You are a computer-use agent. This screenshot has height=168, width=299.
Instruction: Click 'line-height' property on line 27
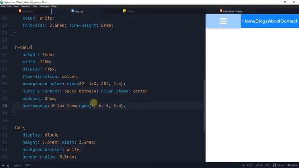coord(83,25)
